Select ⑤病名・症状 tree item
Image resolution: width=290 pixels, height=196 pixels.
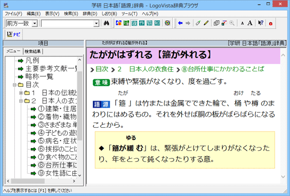coord(57,141)
